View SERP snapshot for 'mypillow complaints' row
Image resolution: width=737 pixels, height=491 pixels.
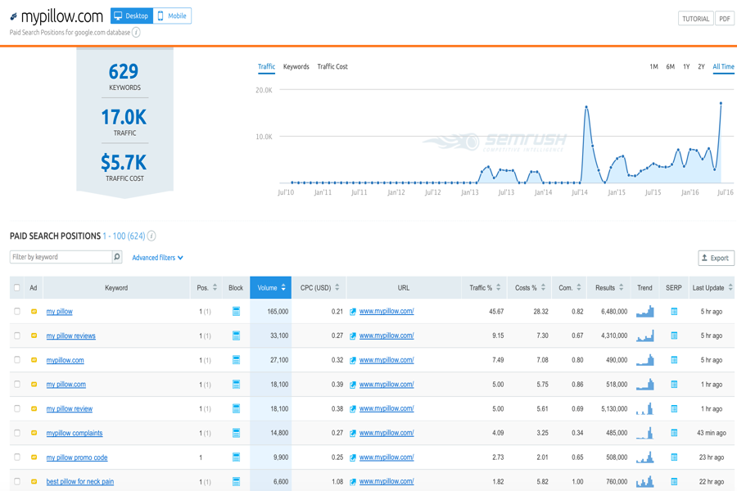click(674, 433)
